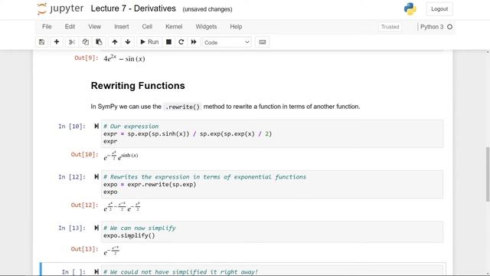Click the Trusted notebook button
490x276 pixels.
(x=390, y=27)
